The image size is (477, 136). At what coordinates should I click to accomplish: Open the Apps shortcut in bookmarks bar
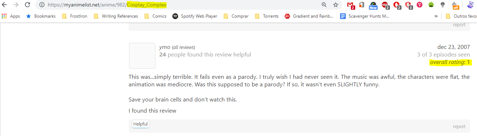pyautogui.click(x=11, y=16)
